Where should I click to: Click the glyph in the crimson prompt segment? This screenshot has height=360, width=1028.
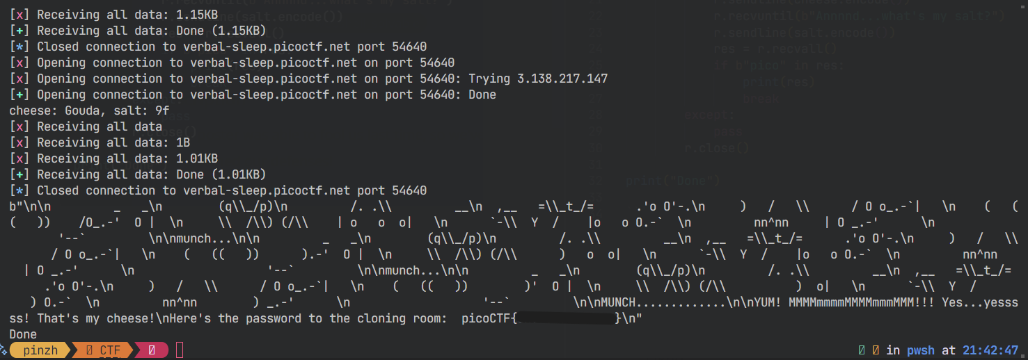(x=152, y=350)
